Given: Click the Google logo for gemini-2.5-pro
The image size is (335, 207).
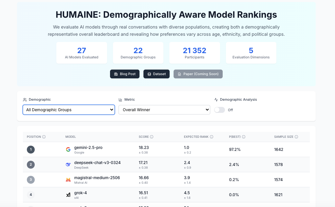Looking at the screenshot, I should 68,149.
